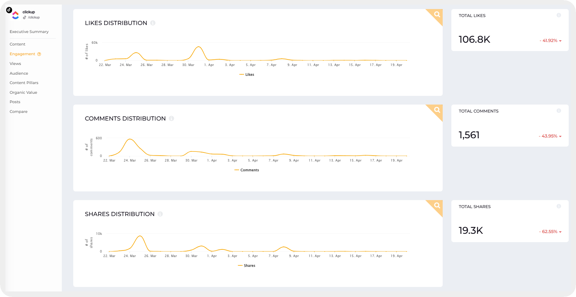This screenshot has height=297, width=576.
Task: Click info icon on Total Comments card
Action: click(559, 111)
